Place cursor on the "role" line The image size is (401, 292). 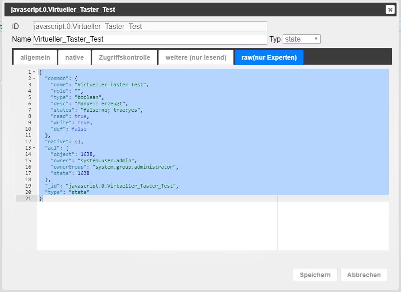[65, 91]
